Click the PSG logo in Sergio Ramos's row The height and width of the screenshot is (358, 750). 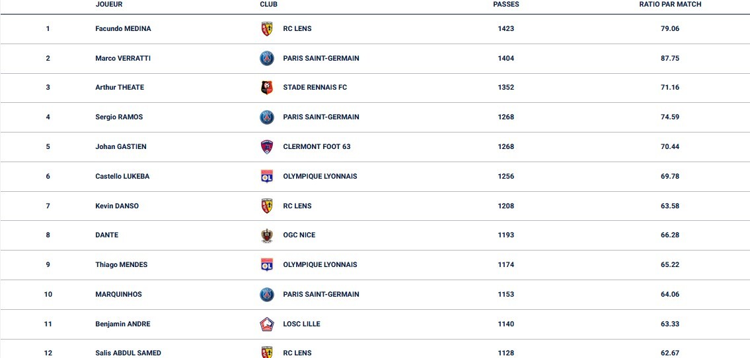pyautogui.click(x=267, y=117)
